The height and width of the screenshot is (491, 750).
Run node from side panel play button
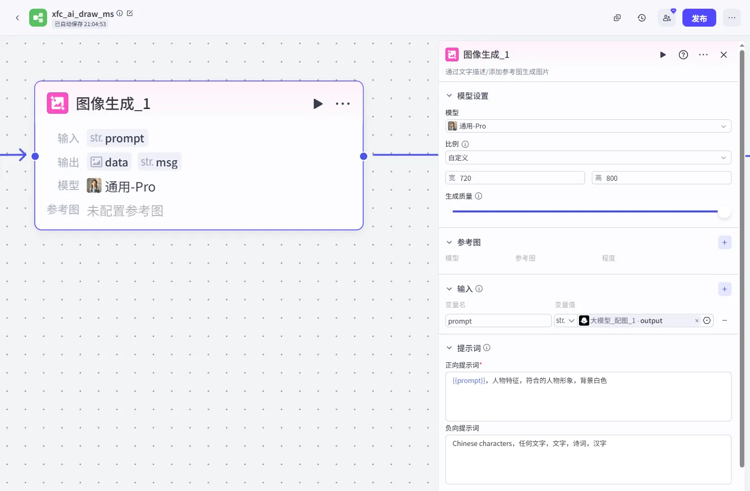point(663,55)
